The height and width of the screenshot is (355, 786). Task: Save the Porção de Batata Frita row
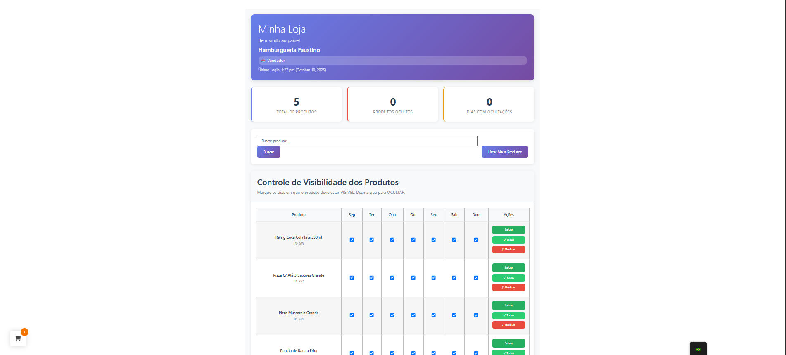coord(508,343)
